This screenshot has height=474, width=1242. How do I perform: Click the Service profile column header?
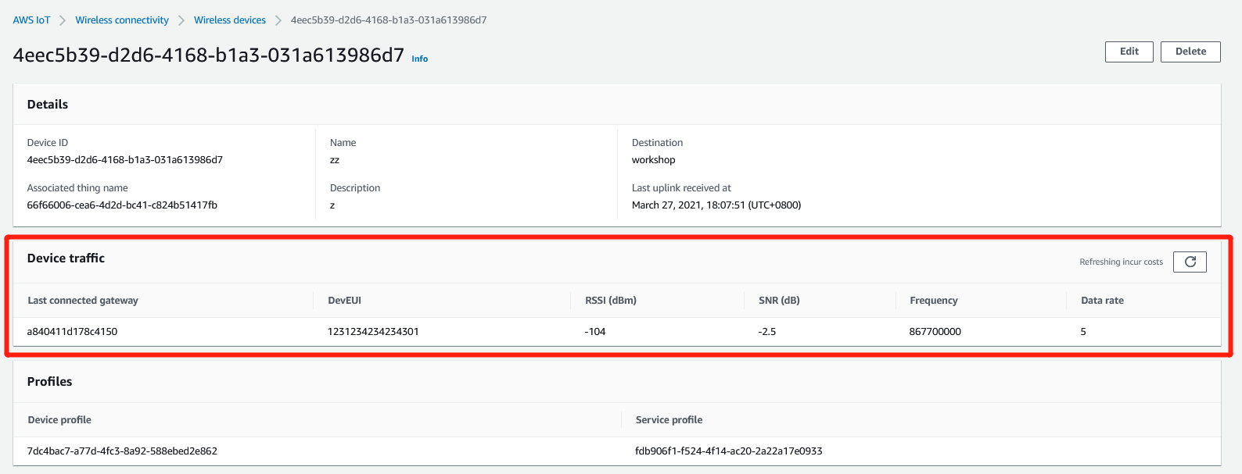[669, 420]
